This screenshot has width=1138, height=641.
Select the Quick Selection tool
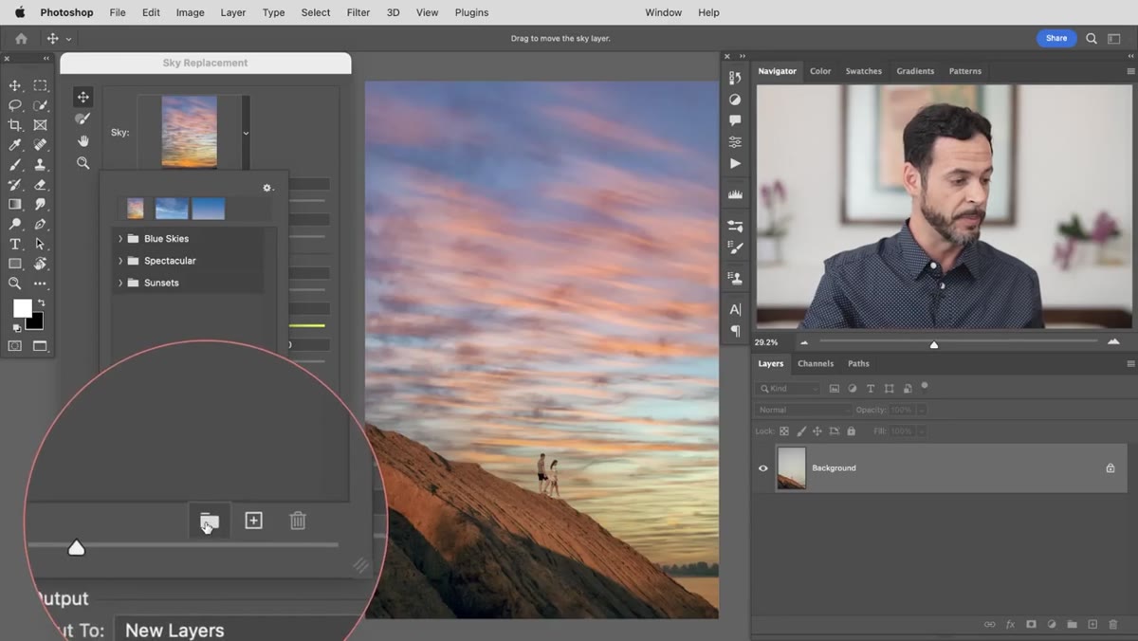pyautogui.click(x=41, y=105)
